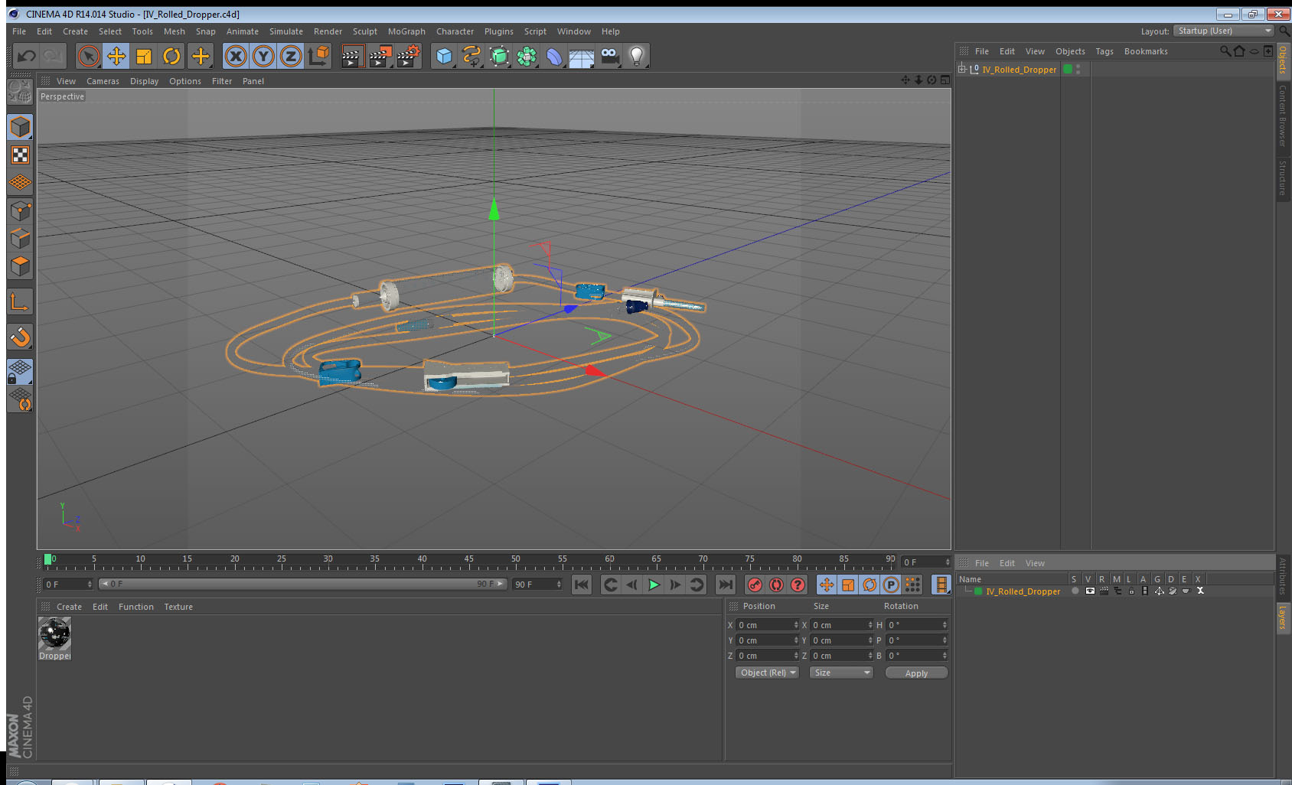Toggle Autokeying button
Image resolution: width=1292 pixels, height=785 pixels.
776,585
